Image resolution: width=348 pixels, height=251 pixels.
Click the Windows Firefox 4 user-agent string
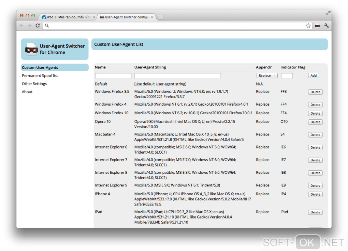click(191, 104)
